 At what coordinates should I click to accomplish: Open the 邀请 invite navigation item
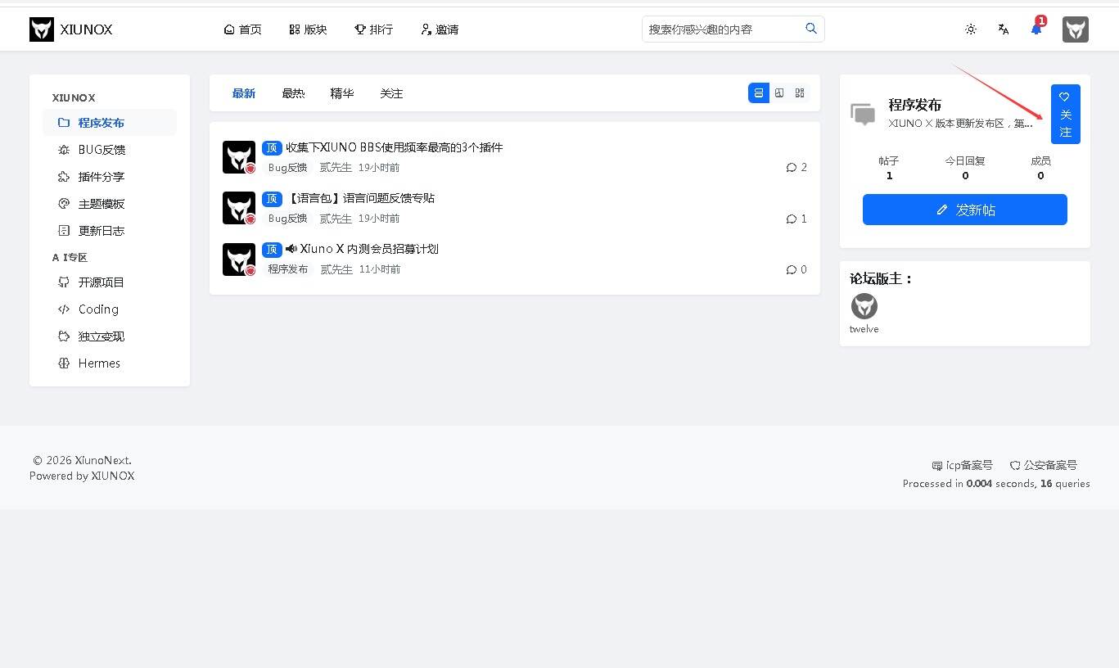pos(440,29)
